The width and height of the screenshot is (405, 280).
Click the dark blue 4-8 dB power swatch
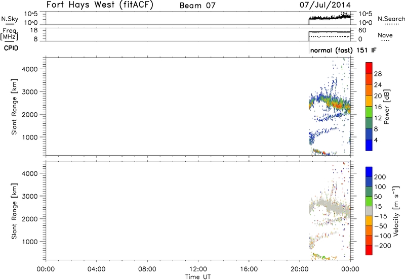click(369, 134)
